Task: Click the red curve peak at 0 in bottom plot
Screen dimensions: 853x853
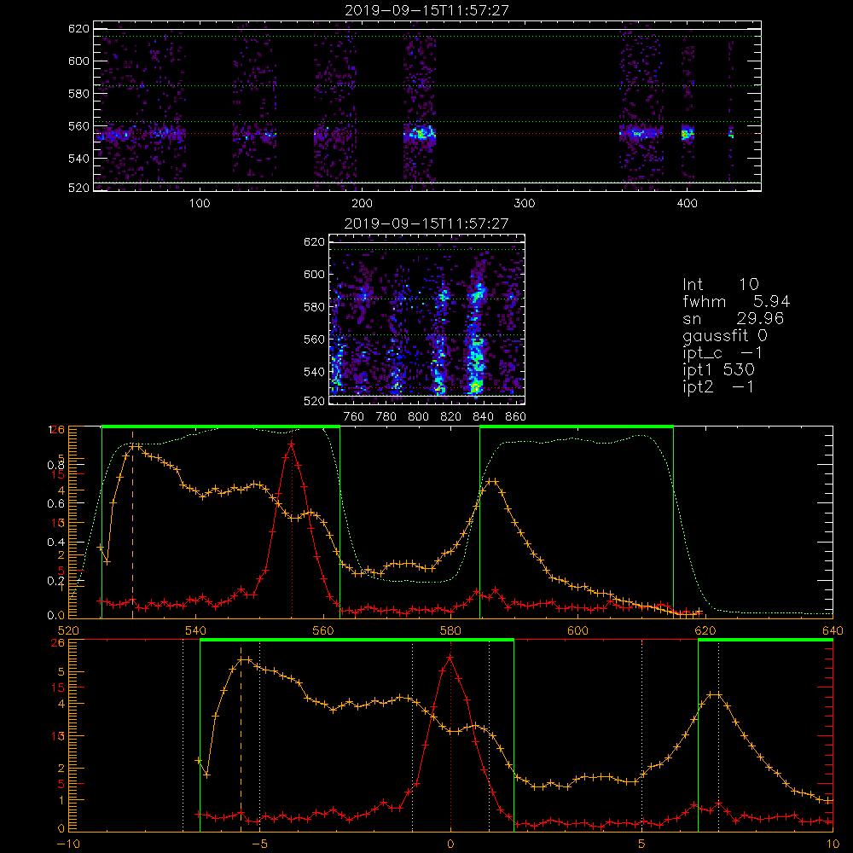Action: pos(450,658)
